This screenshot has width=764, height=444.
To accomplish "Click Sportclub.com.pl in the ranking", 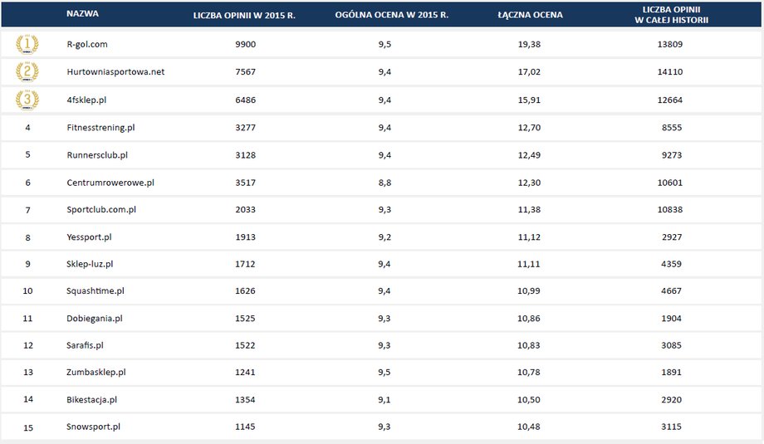I will pyautogui.click(x=101, y=209).
